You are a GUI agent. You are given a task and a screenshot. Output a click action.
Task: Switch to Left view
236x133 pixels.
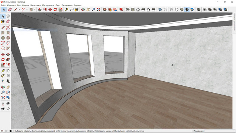click(153, 10)
